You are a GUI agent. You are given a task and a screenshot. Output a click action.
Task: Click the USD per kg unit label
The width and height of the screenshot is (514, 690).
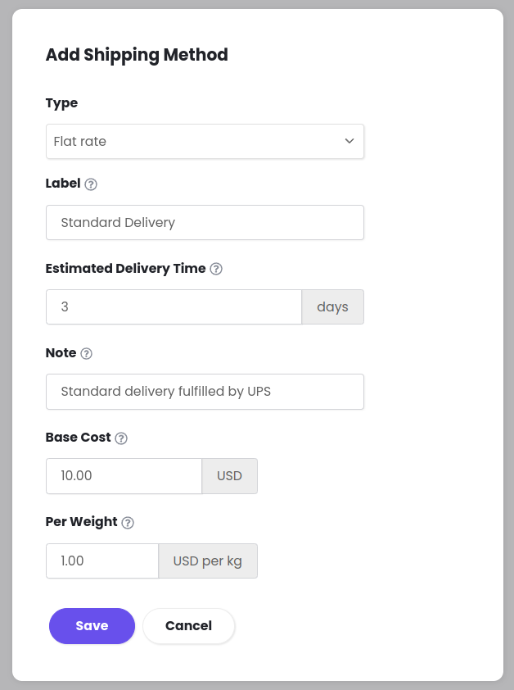(x=208, y=561)
